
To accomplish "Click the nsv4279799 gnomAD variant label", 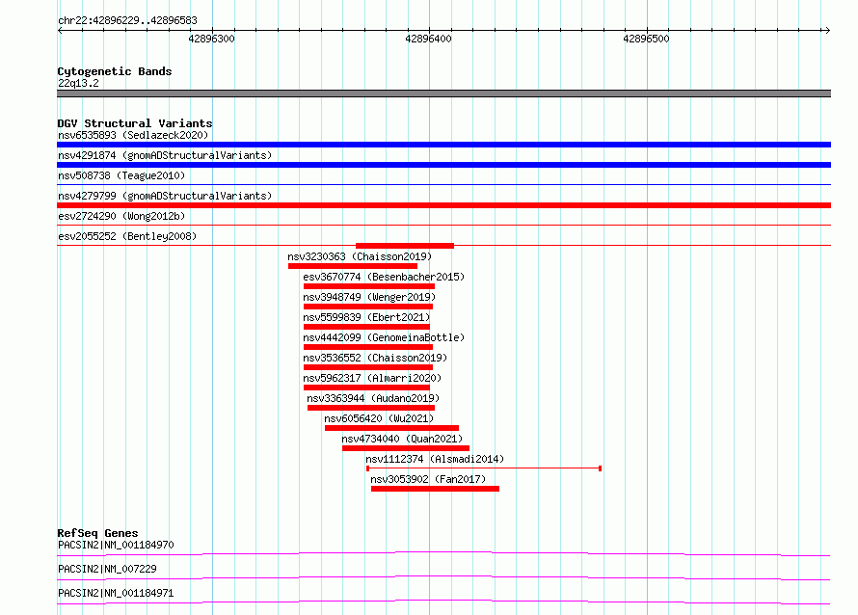I will 165,196.
